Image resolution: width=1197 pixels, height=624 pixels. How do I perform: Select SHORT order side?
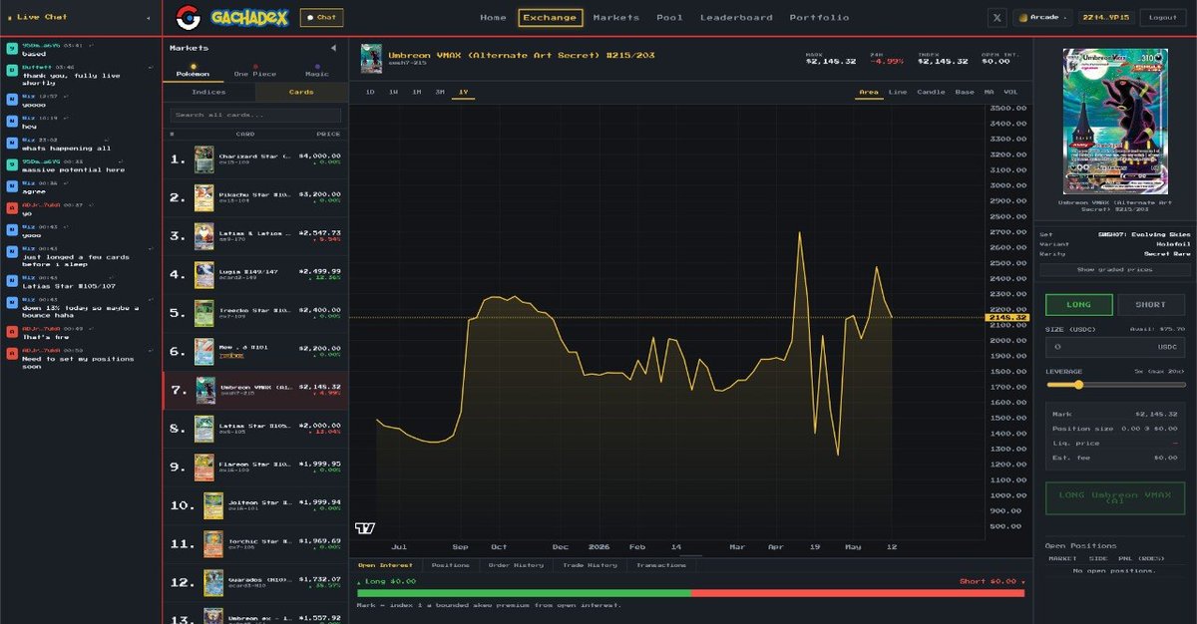pos(1152,305)
